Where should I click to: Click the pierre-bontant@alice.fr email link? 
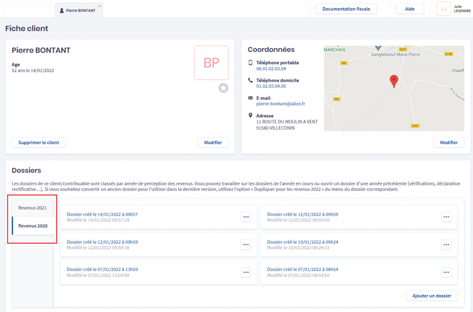(x=280, y=104)
